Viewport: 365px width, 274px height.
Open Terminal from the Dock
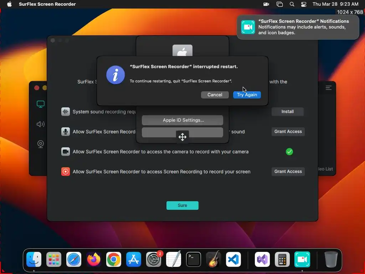(194, 259)
